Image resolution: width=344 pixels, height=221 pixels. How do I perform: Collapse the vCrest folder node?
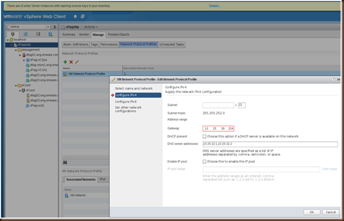(16, 85)
